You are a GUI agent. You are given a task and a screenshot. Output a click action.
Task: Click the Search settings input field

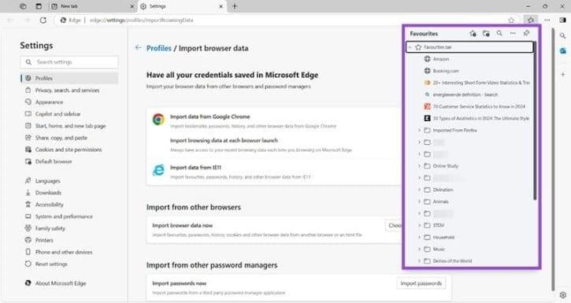pyautogui.click(x=69, y=62)
